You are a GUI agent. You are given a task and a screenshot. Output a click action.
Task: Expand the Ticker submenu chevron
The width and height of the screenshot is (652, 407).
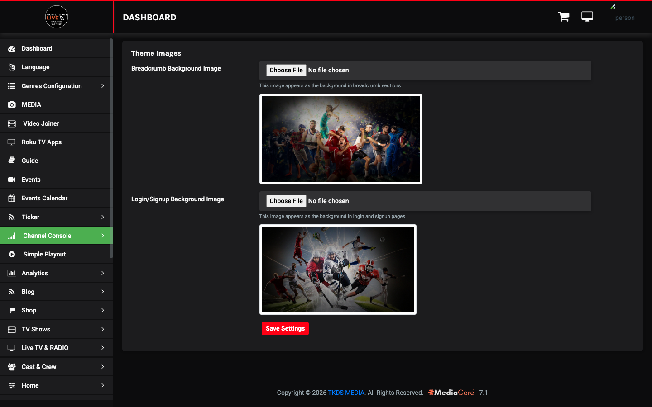coord(103,217)
